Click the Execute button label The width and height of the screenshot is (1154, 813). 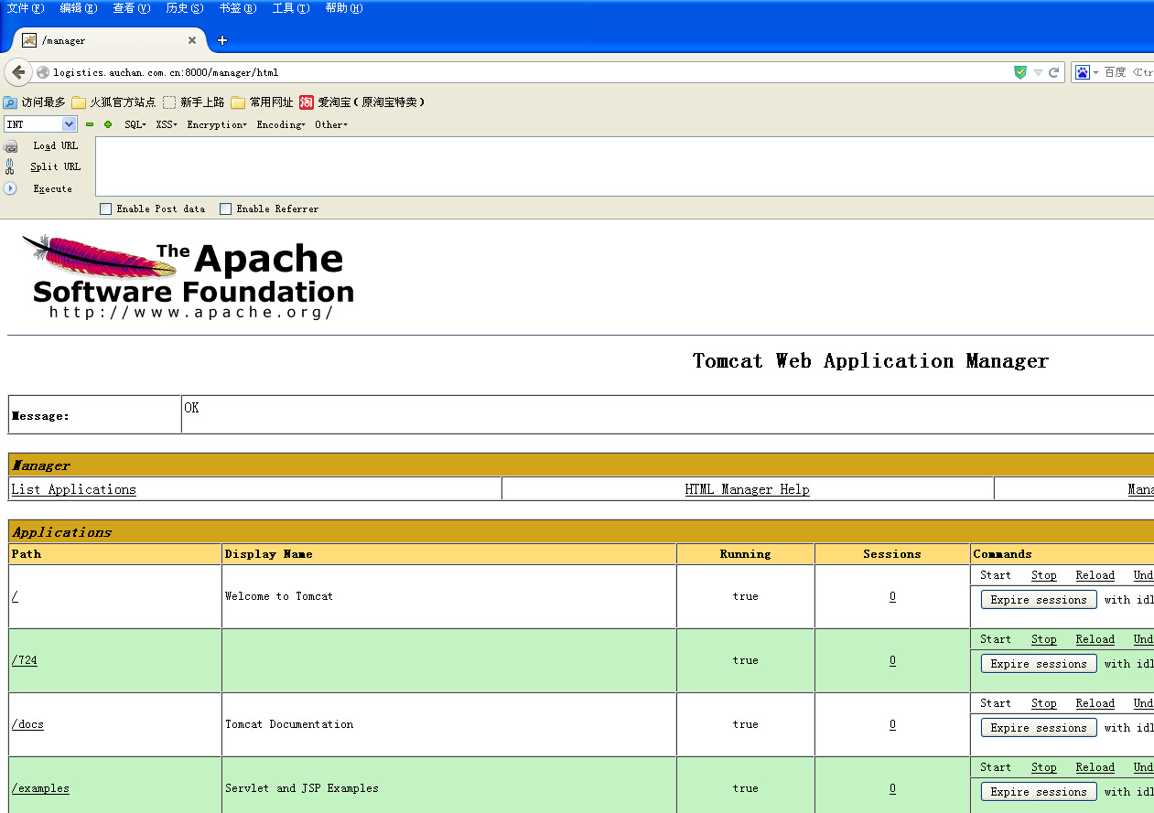53,188
